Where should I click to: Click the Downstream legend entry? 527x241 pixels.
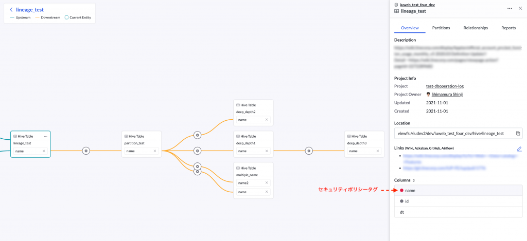tap(48, 17)
